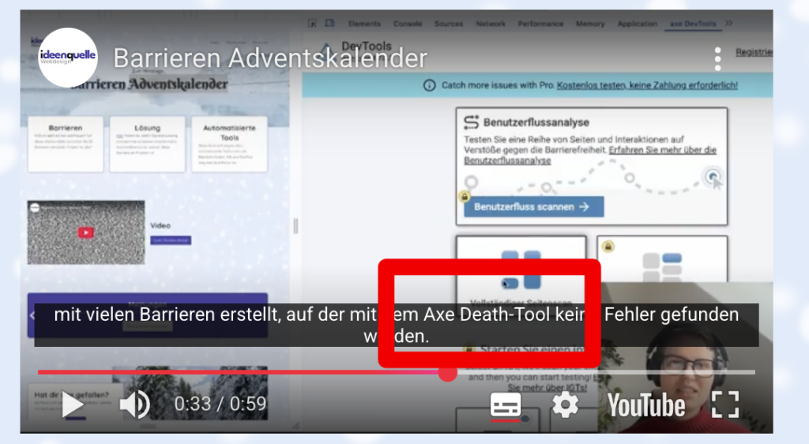Switch to the Elements tab
The height and width of the screenshot is (444, 809).
364,24
